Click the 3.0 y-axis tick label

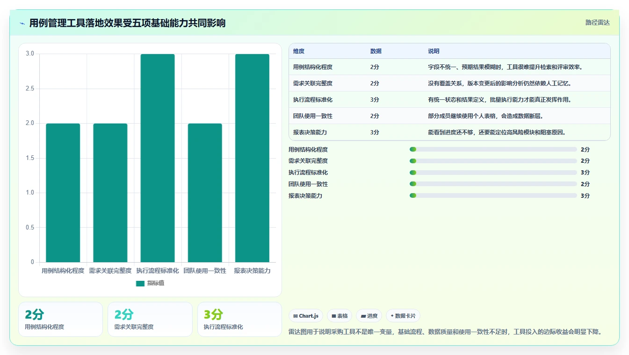[30, 54]
